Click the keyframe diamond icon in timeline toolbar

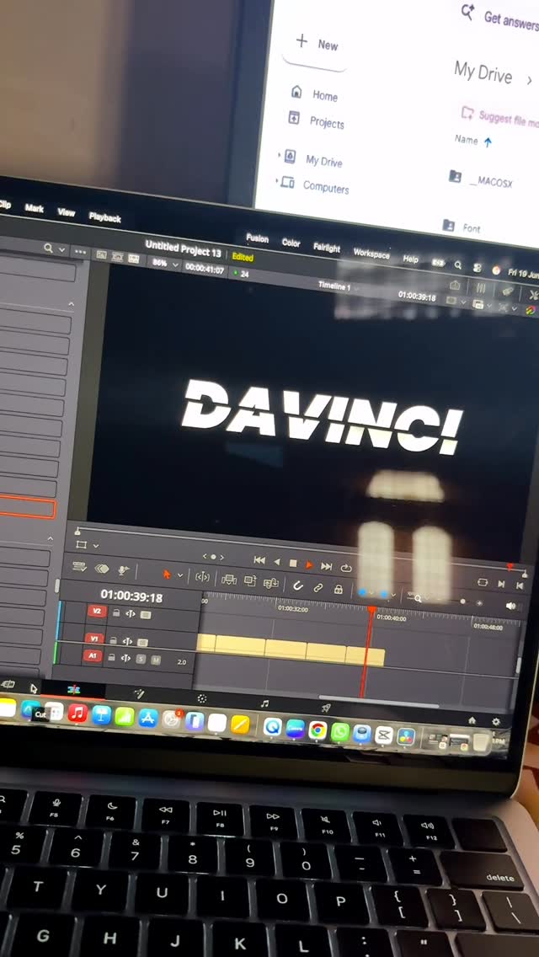tap(101, 569)
